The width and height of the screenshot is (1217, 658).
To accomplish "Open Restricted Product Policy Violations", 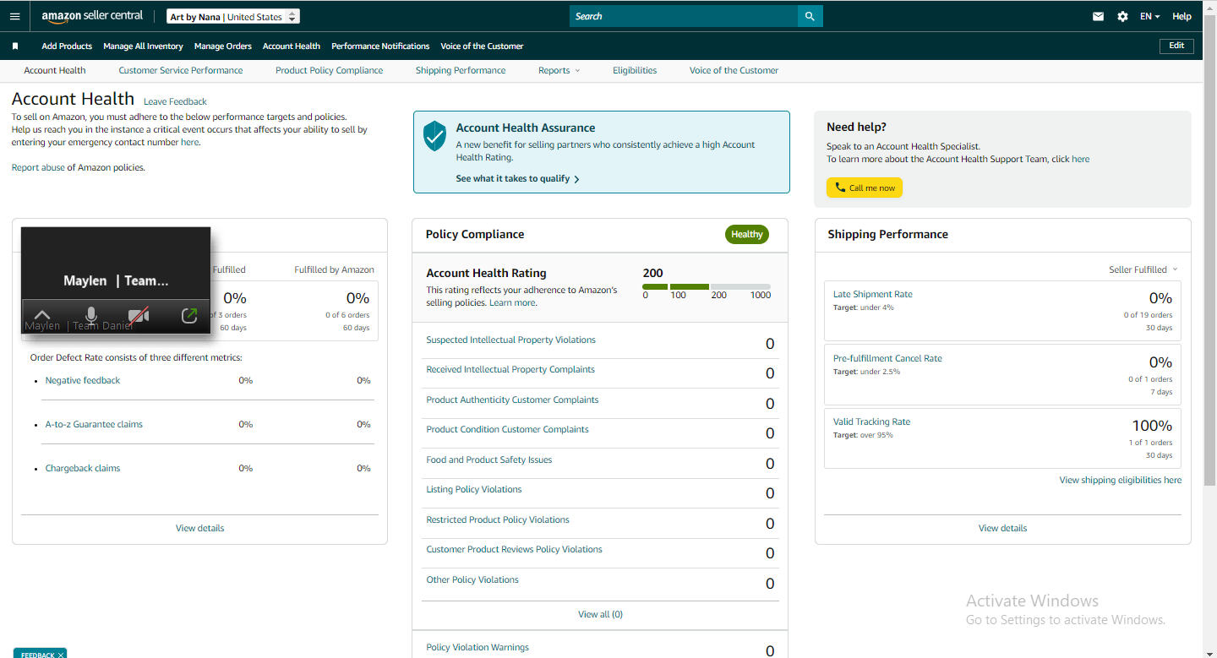I will click(498, 519).
